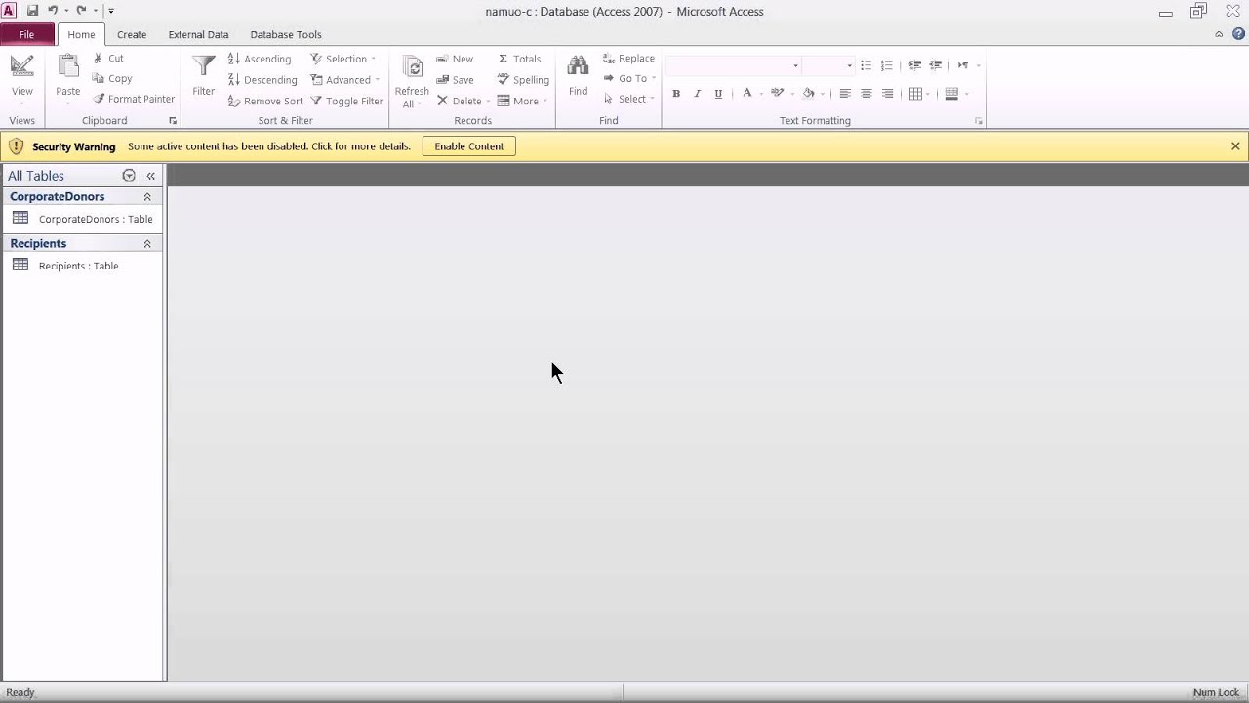Click the Redo arrow in the title bar
This screenshot has width=1249, height=703.
point(81,11)
